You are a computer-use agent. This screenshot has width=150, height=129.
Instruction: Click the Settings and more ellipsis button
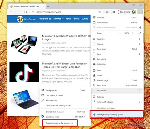(x=140, y=12)
